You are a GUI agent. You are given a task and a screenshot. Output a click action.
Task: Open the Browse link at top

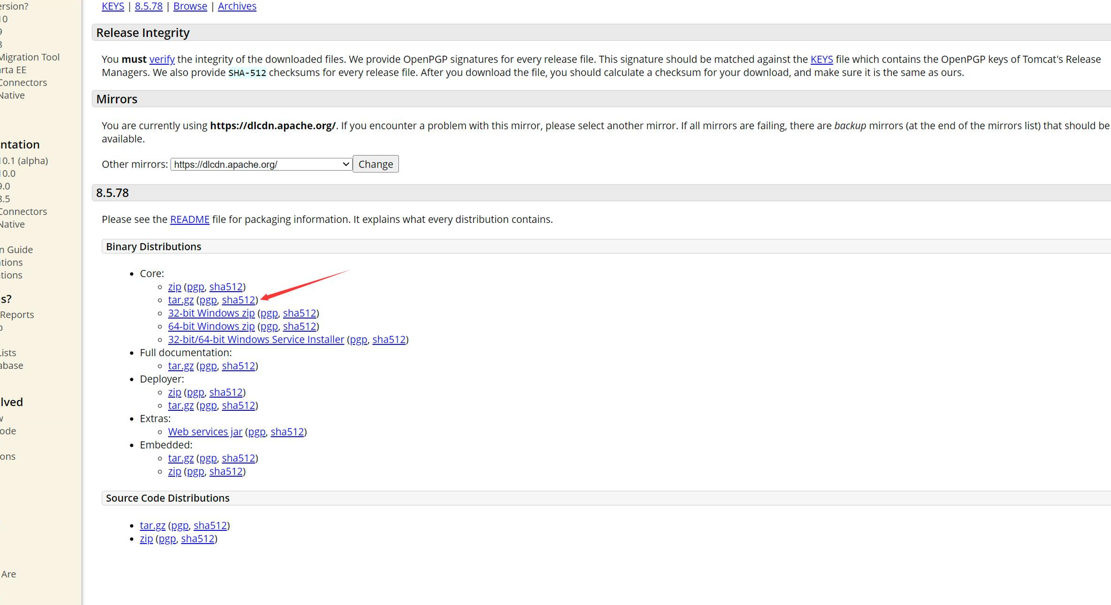click(190, 6)
